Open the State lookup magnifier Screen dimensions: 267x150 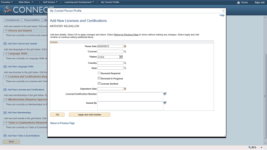point(125,68)
